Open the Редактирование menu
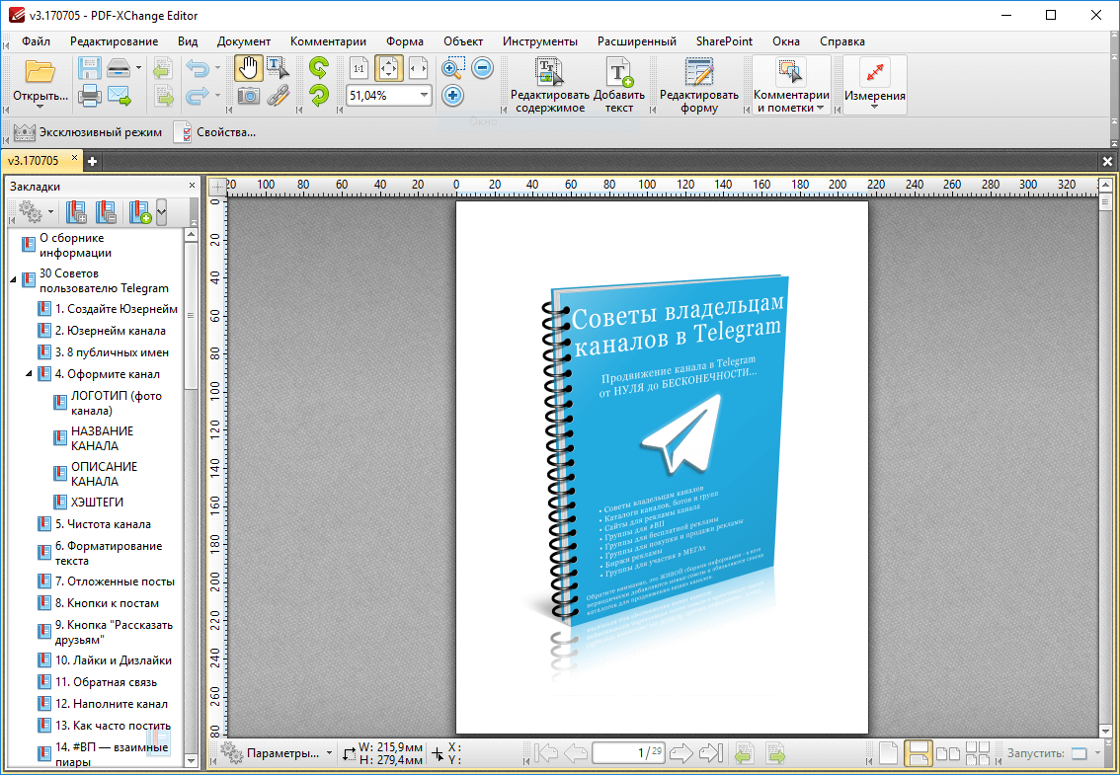This screenshot has width=1120, height=775. [115, 41]
